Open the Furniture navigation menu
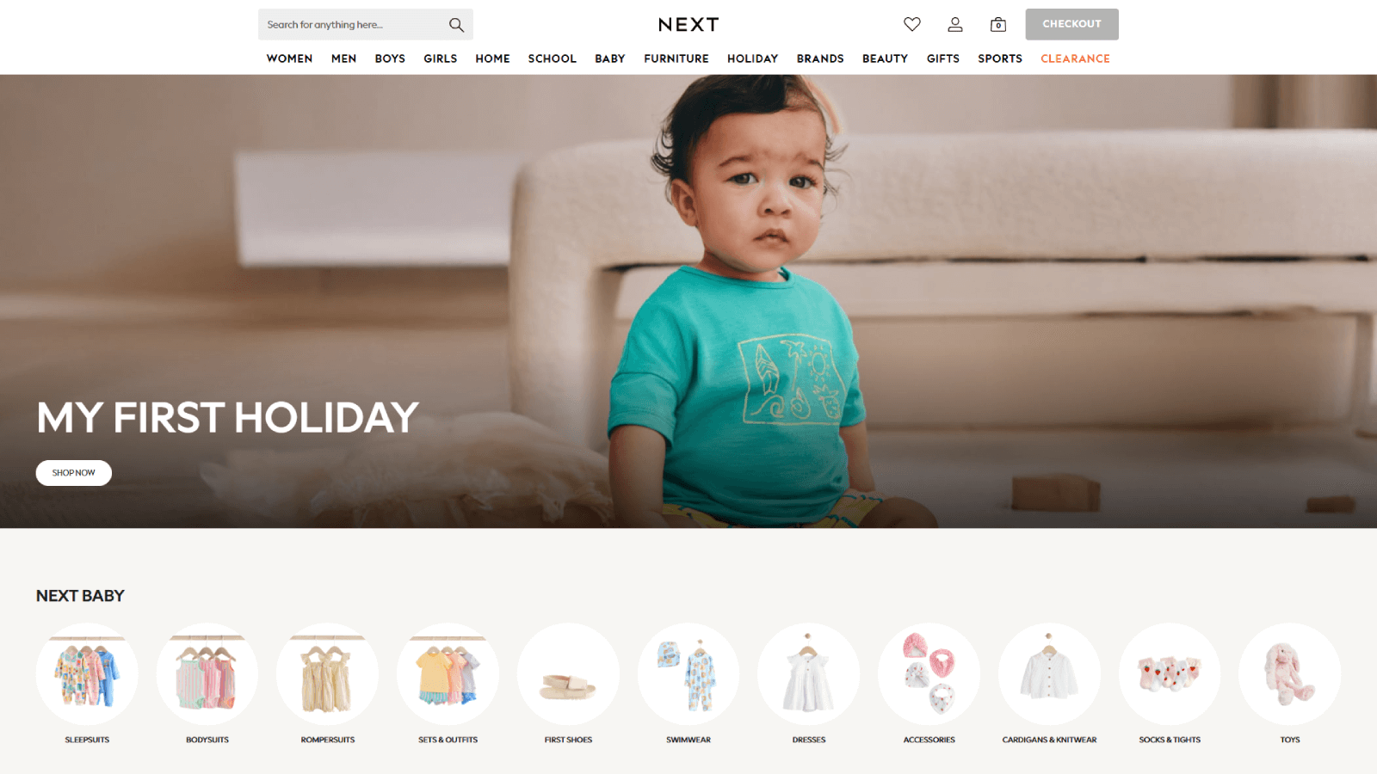 676,58
